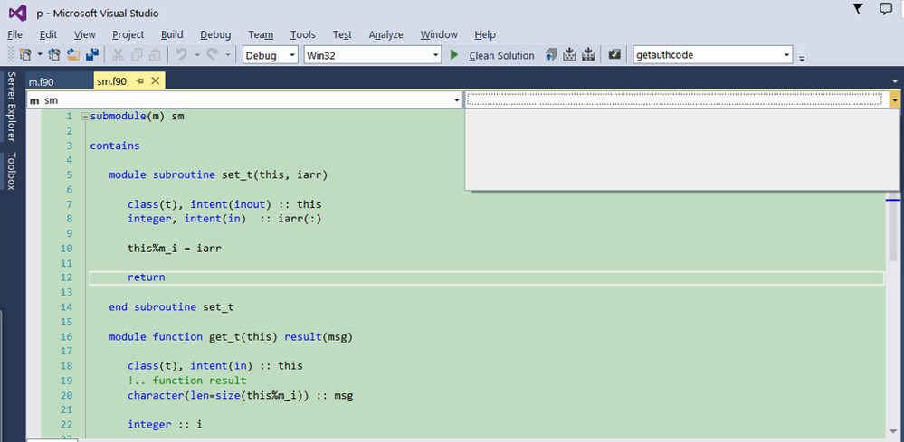The height and width of the screenshot is (442, 904).
Task: Open the Team menu
Action: pos(261,34)
